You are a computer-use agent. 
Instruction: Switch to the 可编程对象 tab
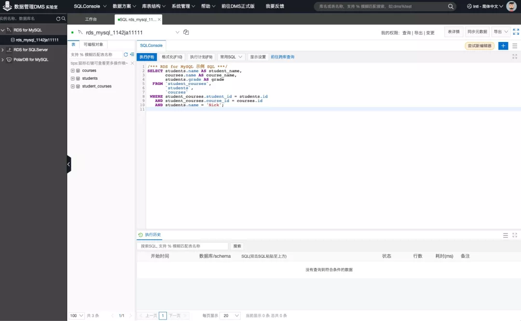click(x=94, y=44)
